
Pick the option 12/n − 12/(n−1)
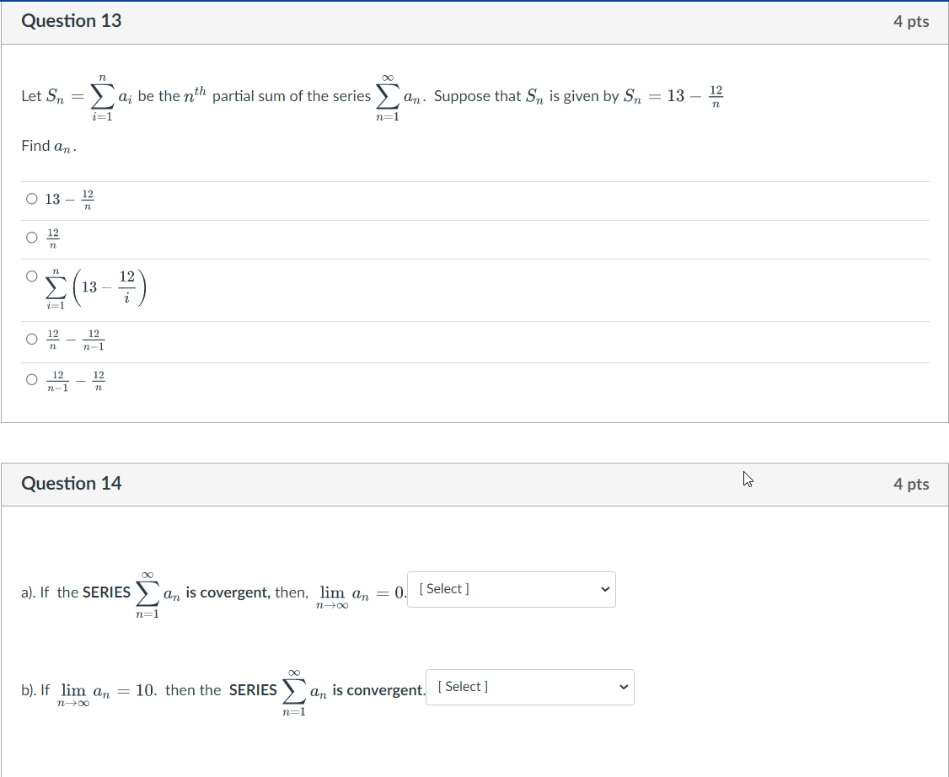[31, 337]
